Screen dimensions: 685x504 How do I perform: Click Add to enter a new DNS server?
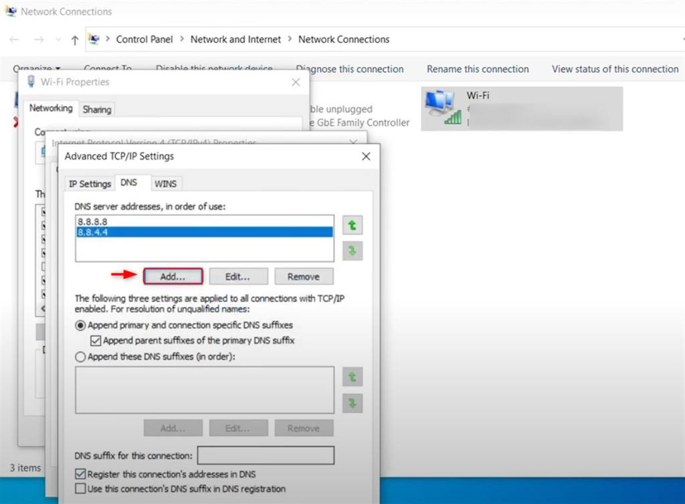(173, 276)
